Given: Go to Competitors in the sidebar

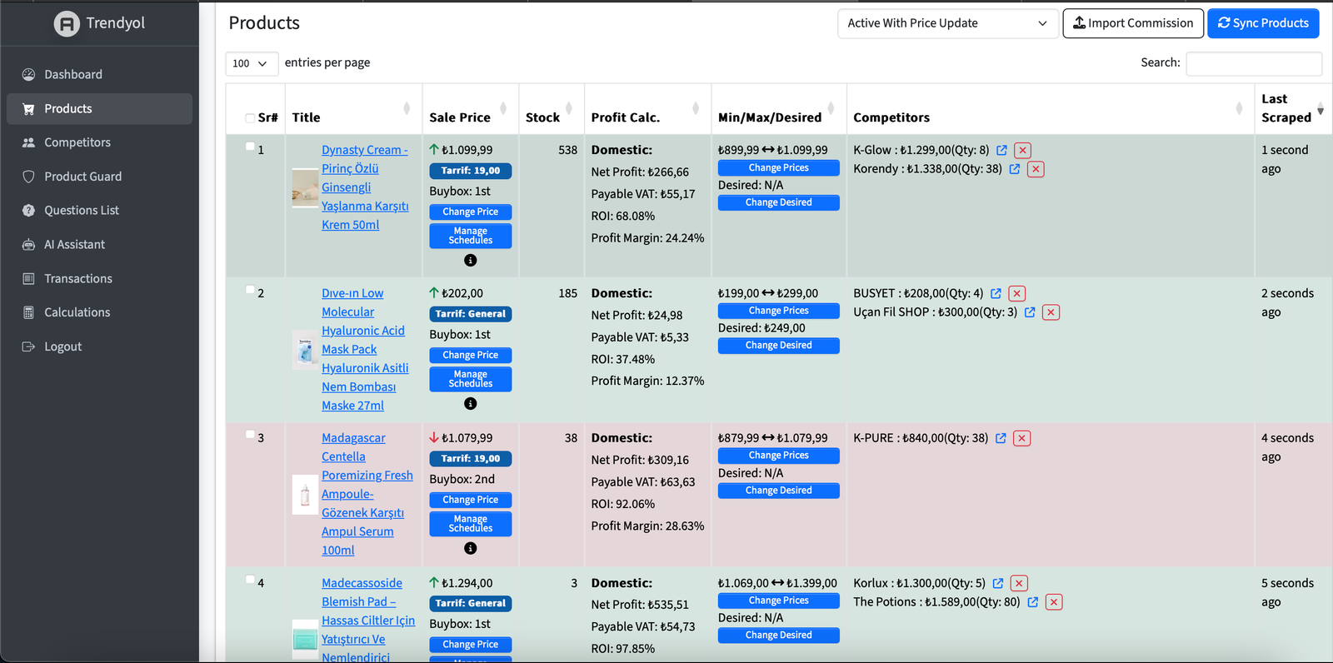Looking at the screenshot, I should click(77, 142).
